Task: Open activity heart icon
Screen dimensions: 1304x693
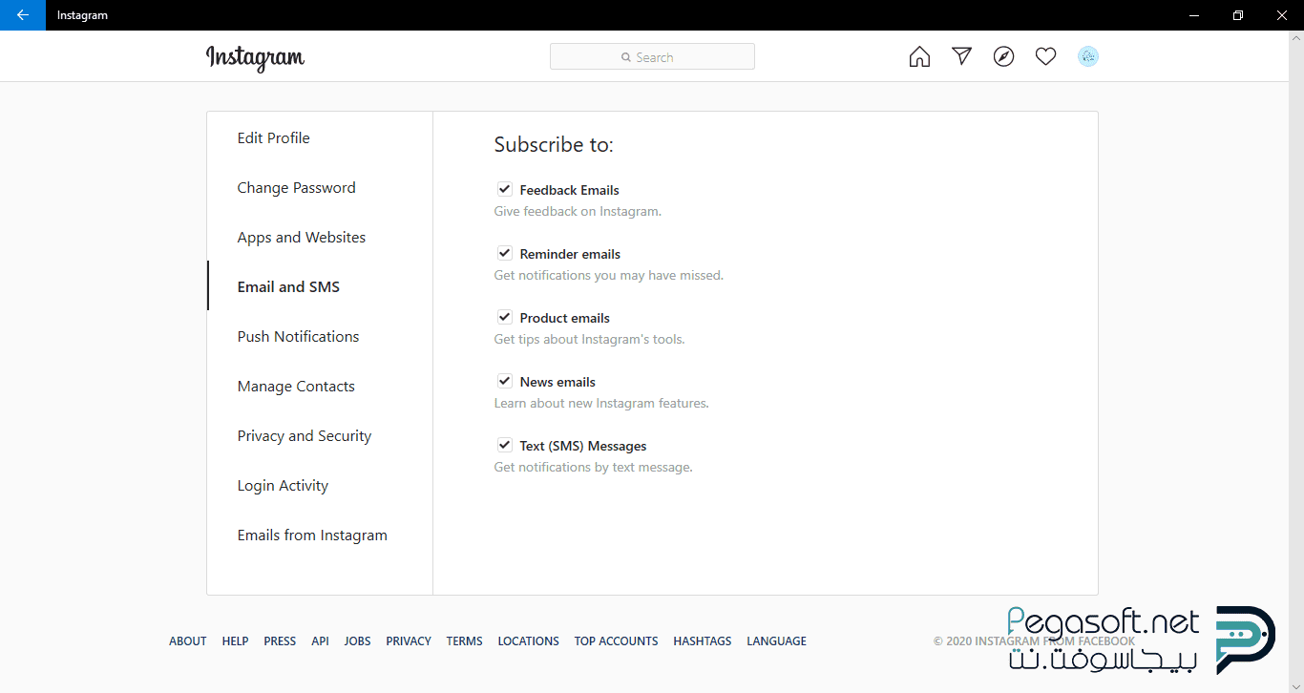Action: pos(1045,57)
